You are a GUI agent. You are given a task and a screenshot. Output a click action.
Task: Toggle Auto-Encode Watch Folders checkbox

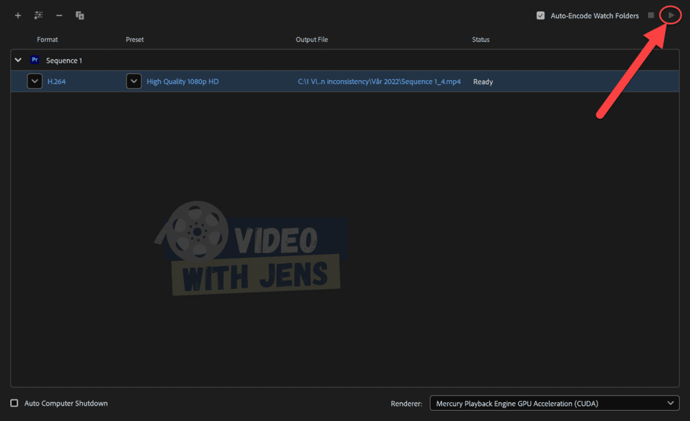click(x=540, y=15)
